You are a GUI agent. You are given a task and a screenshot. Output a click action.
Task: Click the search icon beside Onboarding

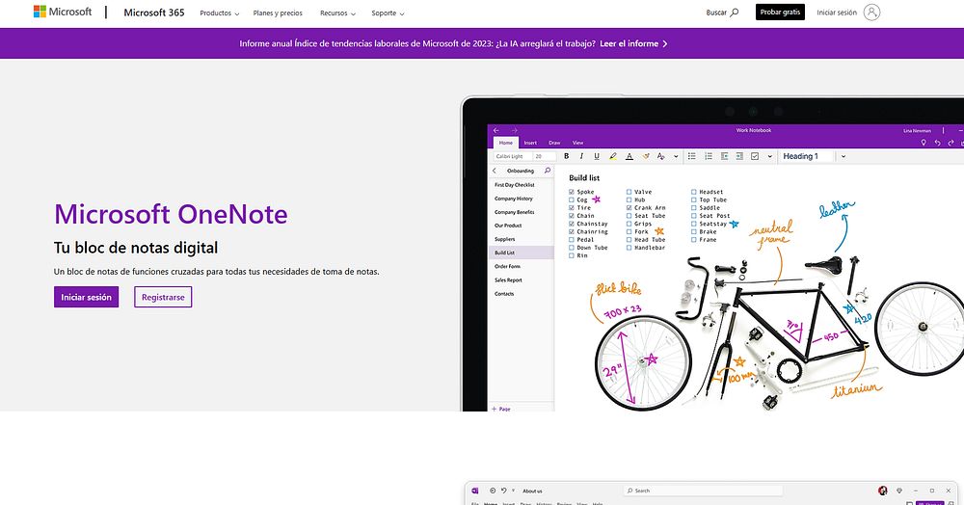tap(548, 171)
